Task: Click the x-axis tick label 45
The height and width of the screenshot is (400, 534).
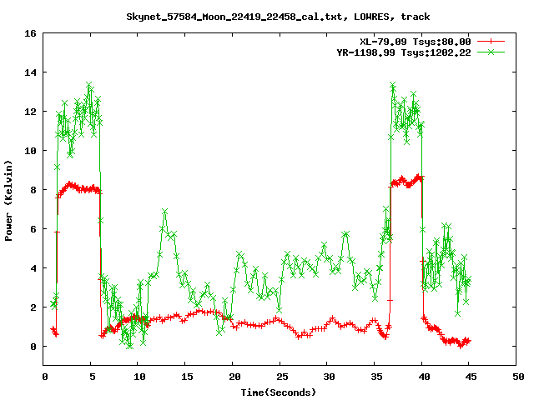Action: pyautogui.click(x=471, y=377)
